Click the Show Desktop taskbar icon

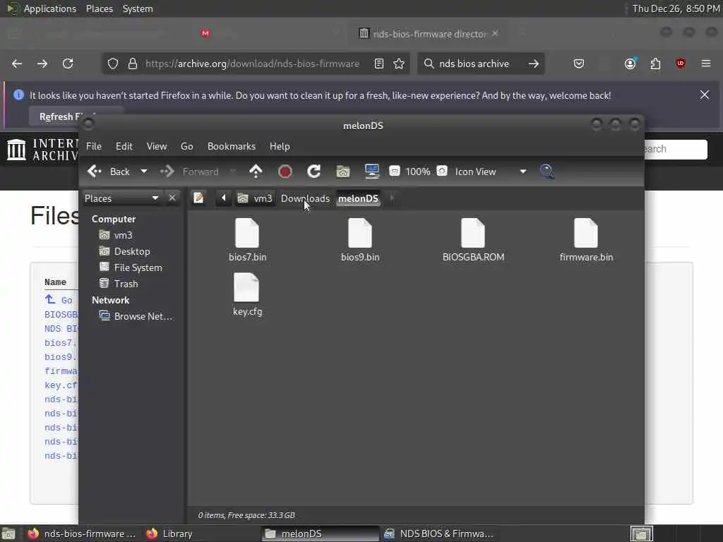pyautogui.click(x=8, y=534)
